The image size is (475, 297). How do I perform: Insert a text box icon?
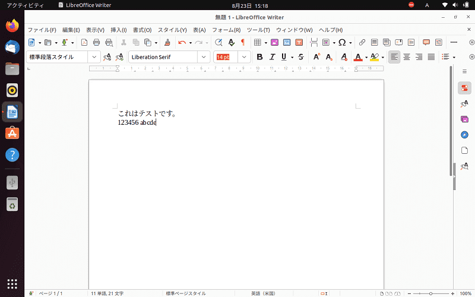click(x=299, y=42)
